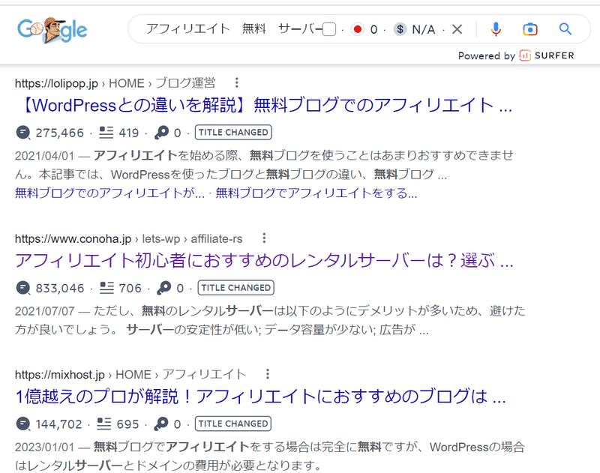The image size is (600, 473).
Task: Click word count icon beside 695
Action: point(104,424)
